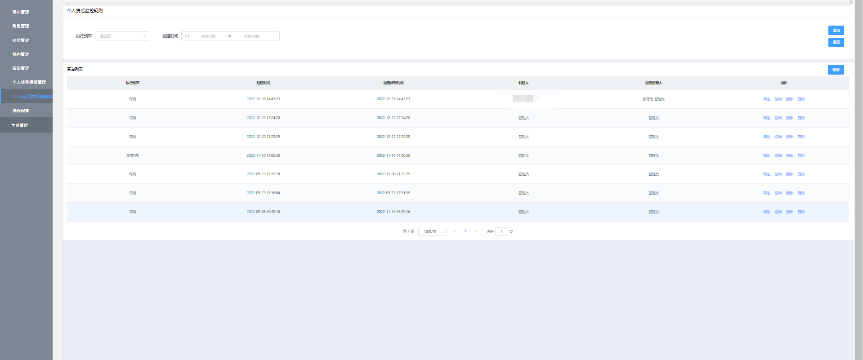Go to the next page with the right arrow

point(476,231)
